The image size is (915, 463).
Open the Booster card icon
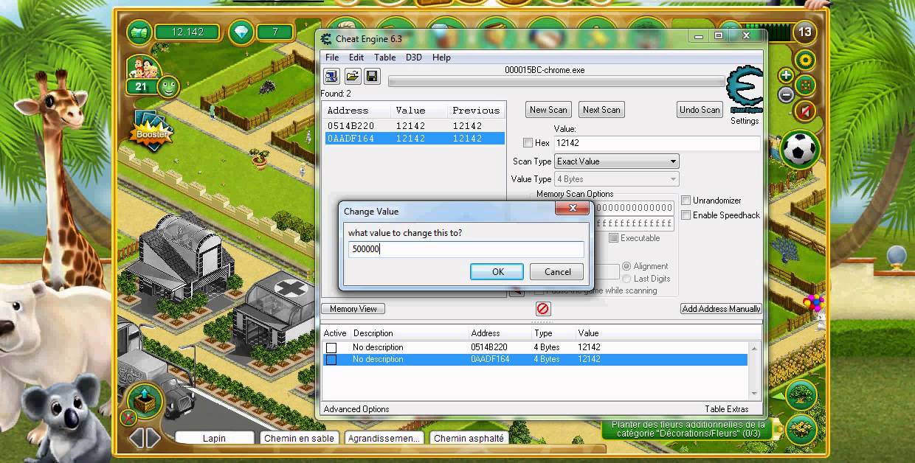tap(151, 131)
